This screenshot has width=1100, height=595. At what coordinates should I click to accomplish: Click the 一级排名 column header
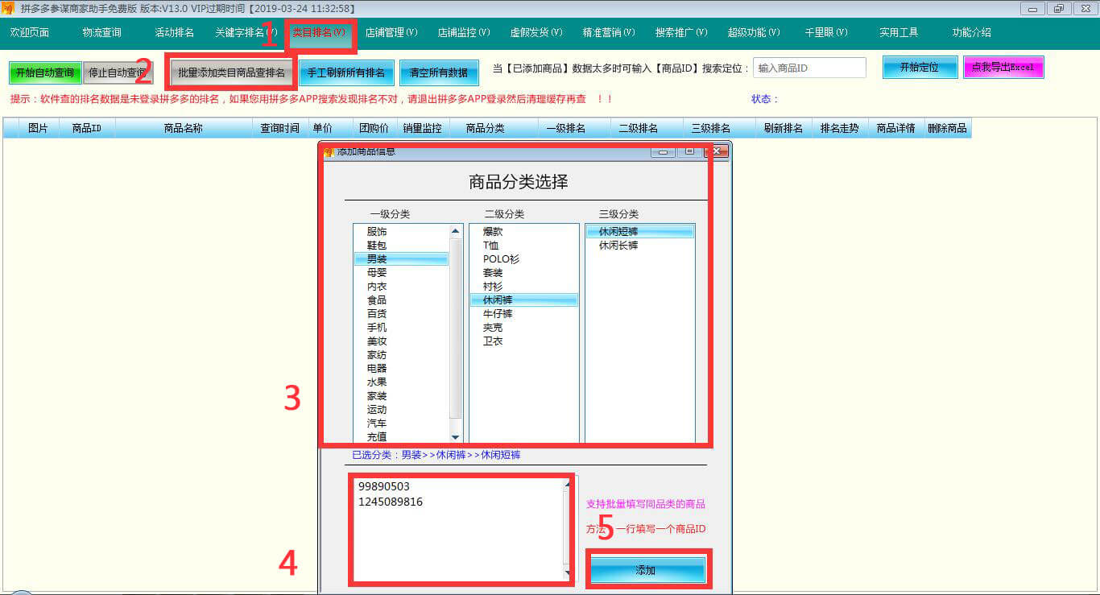pyautogui.click(x=565, y=128)
